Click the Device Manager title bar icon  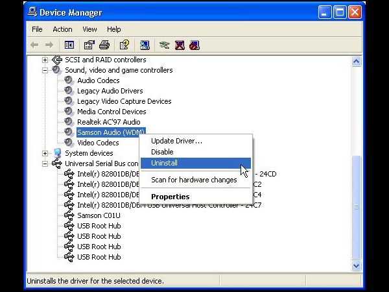click(32, 12)
